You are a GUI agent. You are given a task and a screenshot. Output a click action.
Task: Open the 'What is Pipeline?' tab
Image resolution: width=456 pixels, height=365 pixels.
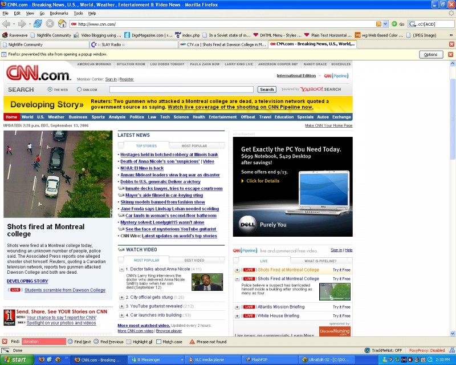pos(320,261)
